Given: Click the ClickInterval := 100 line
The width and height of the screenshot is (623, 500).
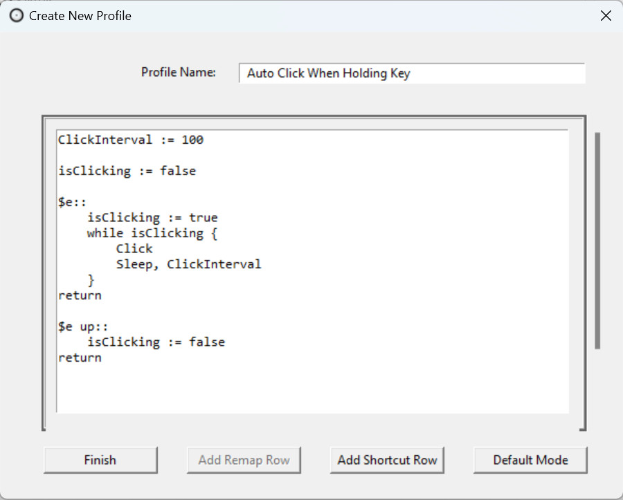Looking at the screenshot, I should (131, 140).
